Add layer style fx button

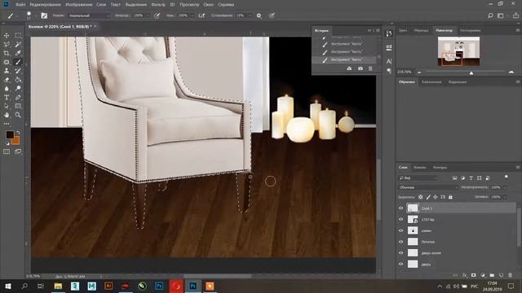464,275
